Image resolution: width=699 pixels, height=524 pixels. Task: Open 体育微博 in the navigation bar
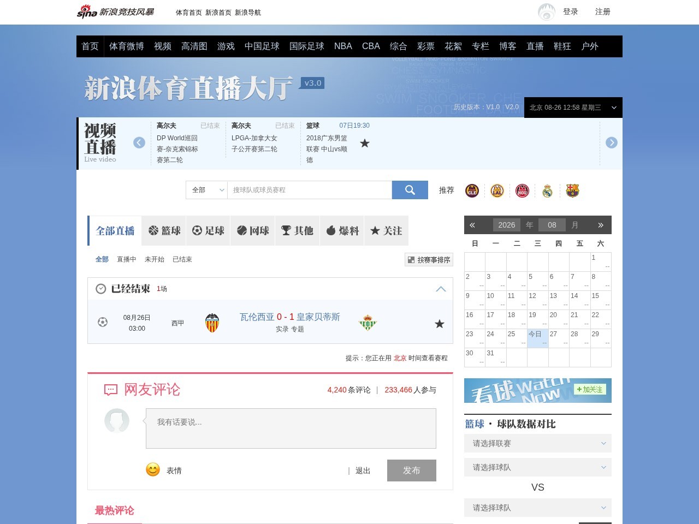click(x=127, y=46)
